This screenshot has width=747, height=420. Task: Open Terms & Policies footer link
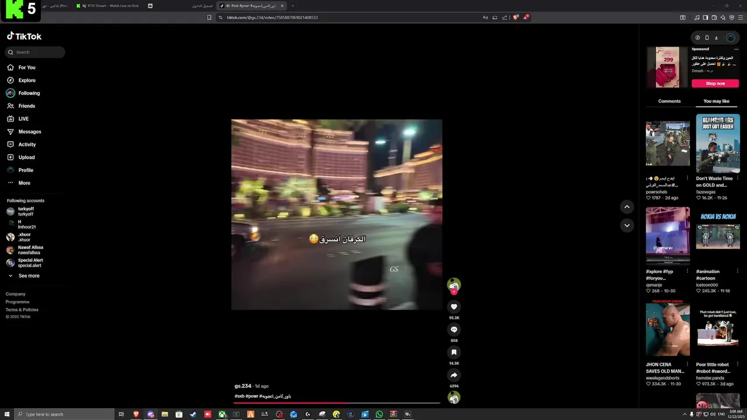click(22, 310)
